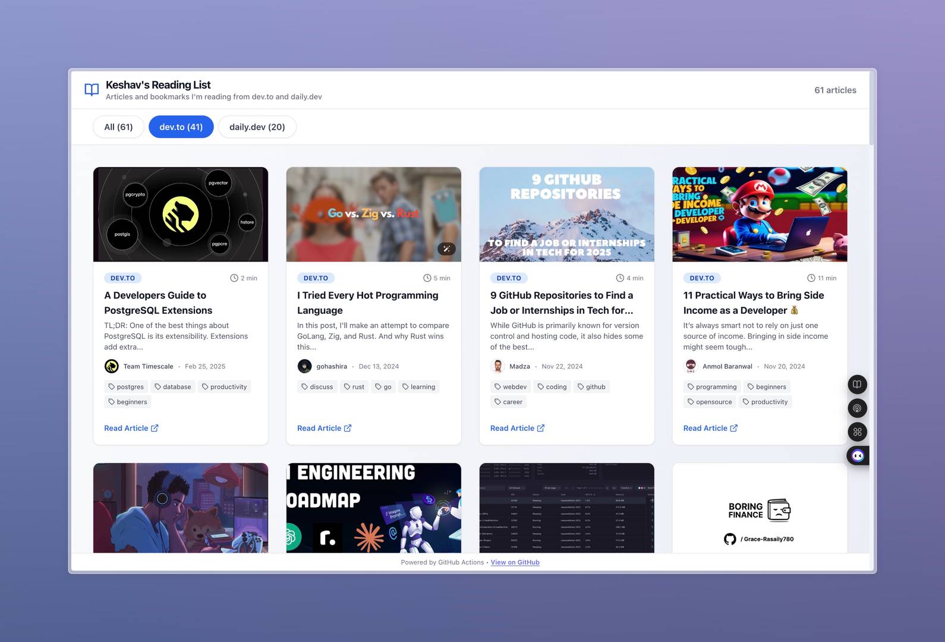This screenshot has width=945, height=642.
Task: Click the rust tag chip
Action: click(354, 387)
